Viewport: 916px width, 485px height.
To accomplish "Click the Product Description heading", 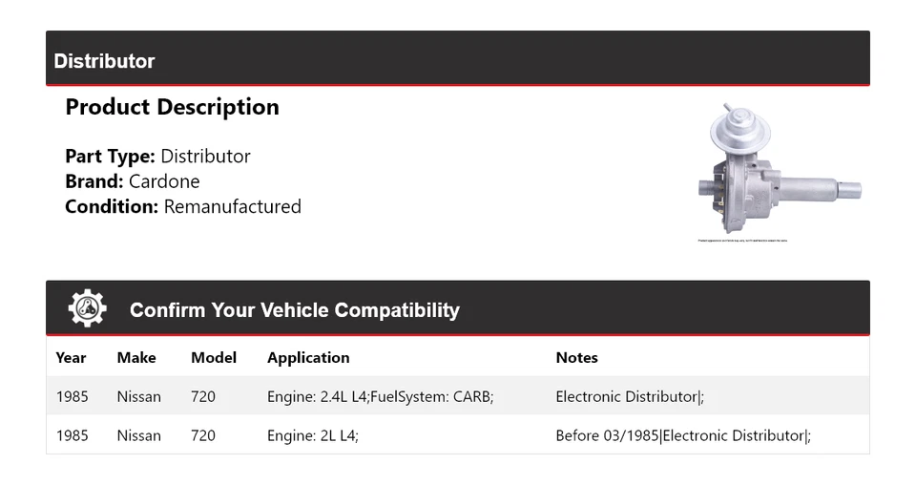I will click(x=172, y=107).
